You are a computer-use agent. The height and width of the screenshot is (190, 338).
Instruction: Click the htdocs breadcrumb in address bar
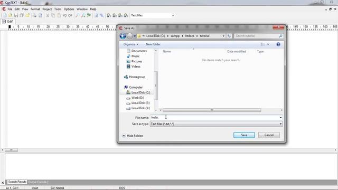190,36
